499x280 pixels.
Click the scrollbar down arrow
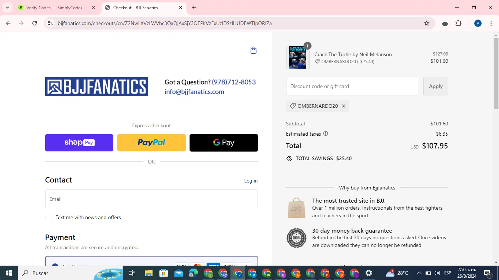pyautogui.click(x=496, y=262)
